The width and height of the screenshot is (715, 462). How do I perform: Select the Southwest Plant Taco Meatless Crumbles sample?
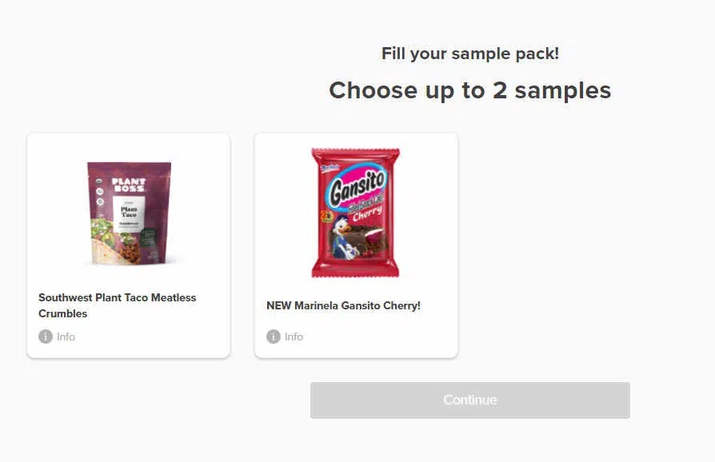pos(127,212)
